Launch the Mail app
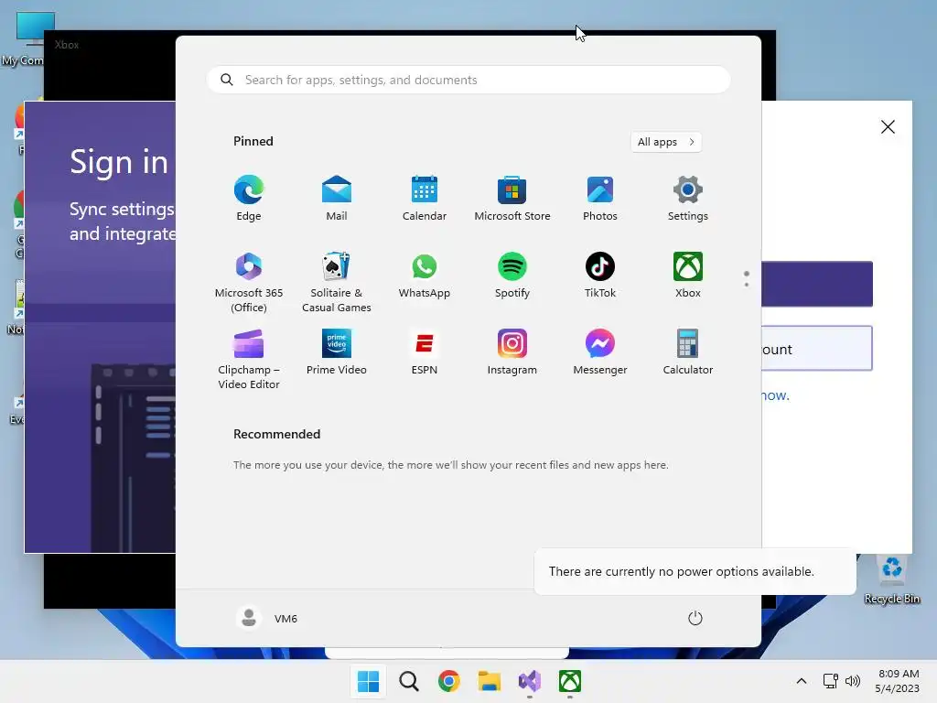This screenshot has height=703, width=937. (337, 199)
